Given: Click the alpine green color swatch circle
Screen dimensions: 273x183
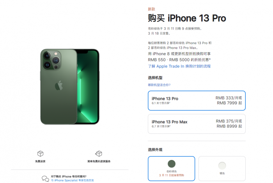Looking at the screenshot, I should tap(172, 164).
